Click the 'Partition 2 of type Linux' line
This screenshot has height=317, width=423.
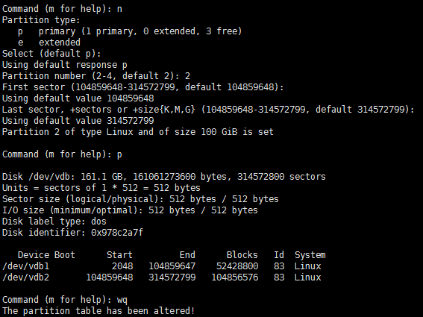(137, 132)
